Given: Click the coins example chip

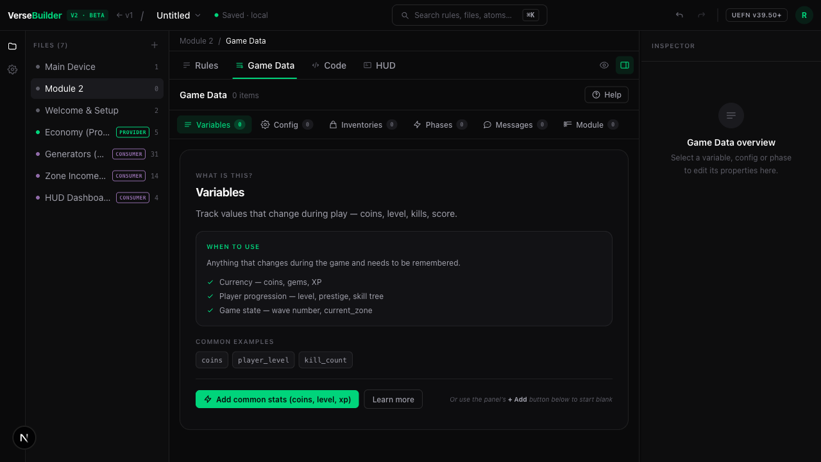Looking at the screenshot, I should tap(212, 360).
